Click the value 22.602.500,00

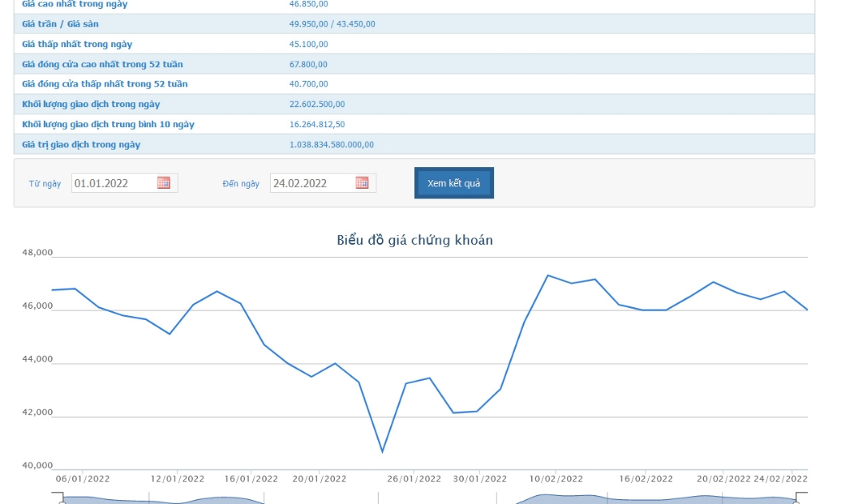click(x=317, y=104)
